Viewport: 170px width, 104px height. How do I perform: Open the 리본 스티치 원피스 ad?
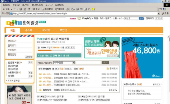click(x=142, y=58)
